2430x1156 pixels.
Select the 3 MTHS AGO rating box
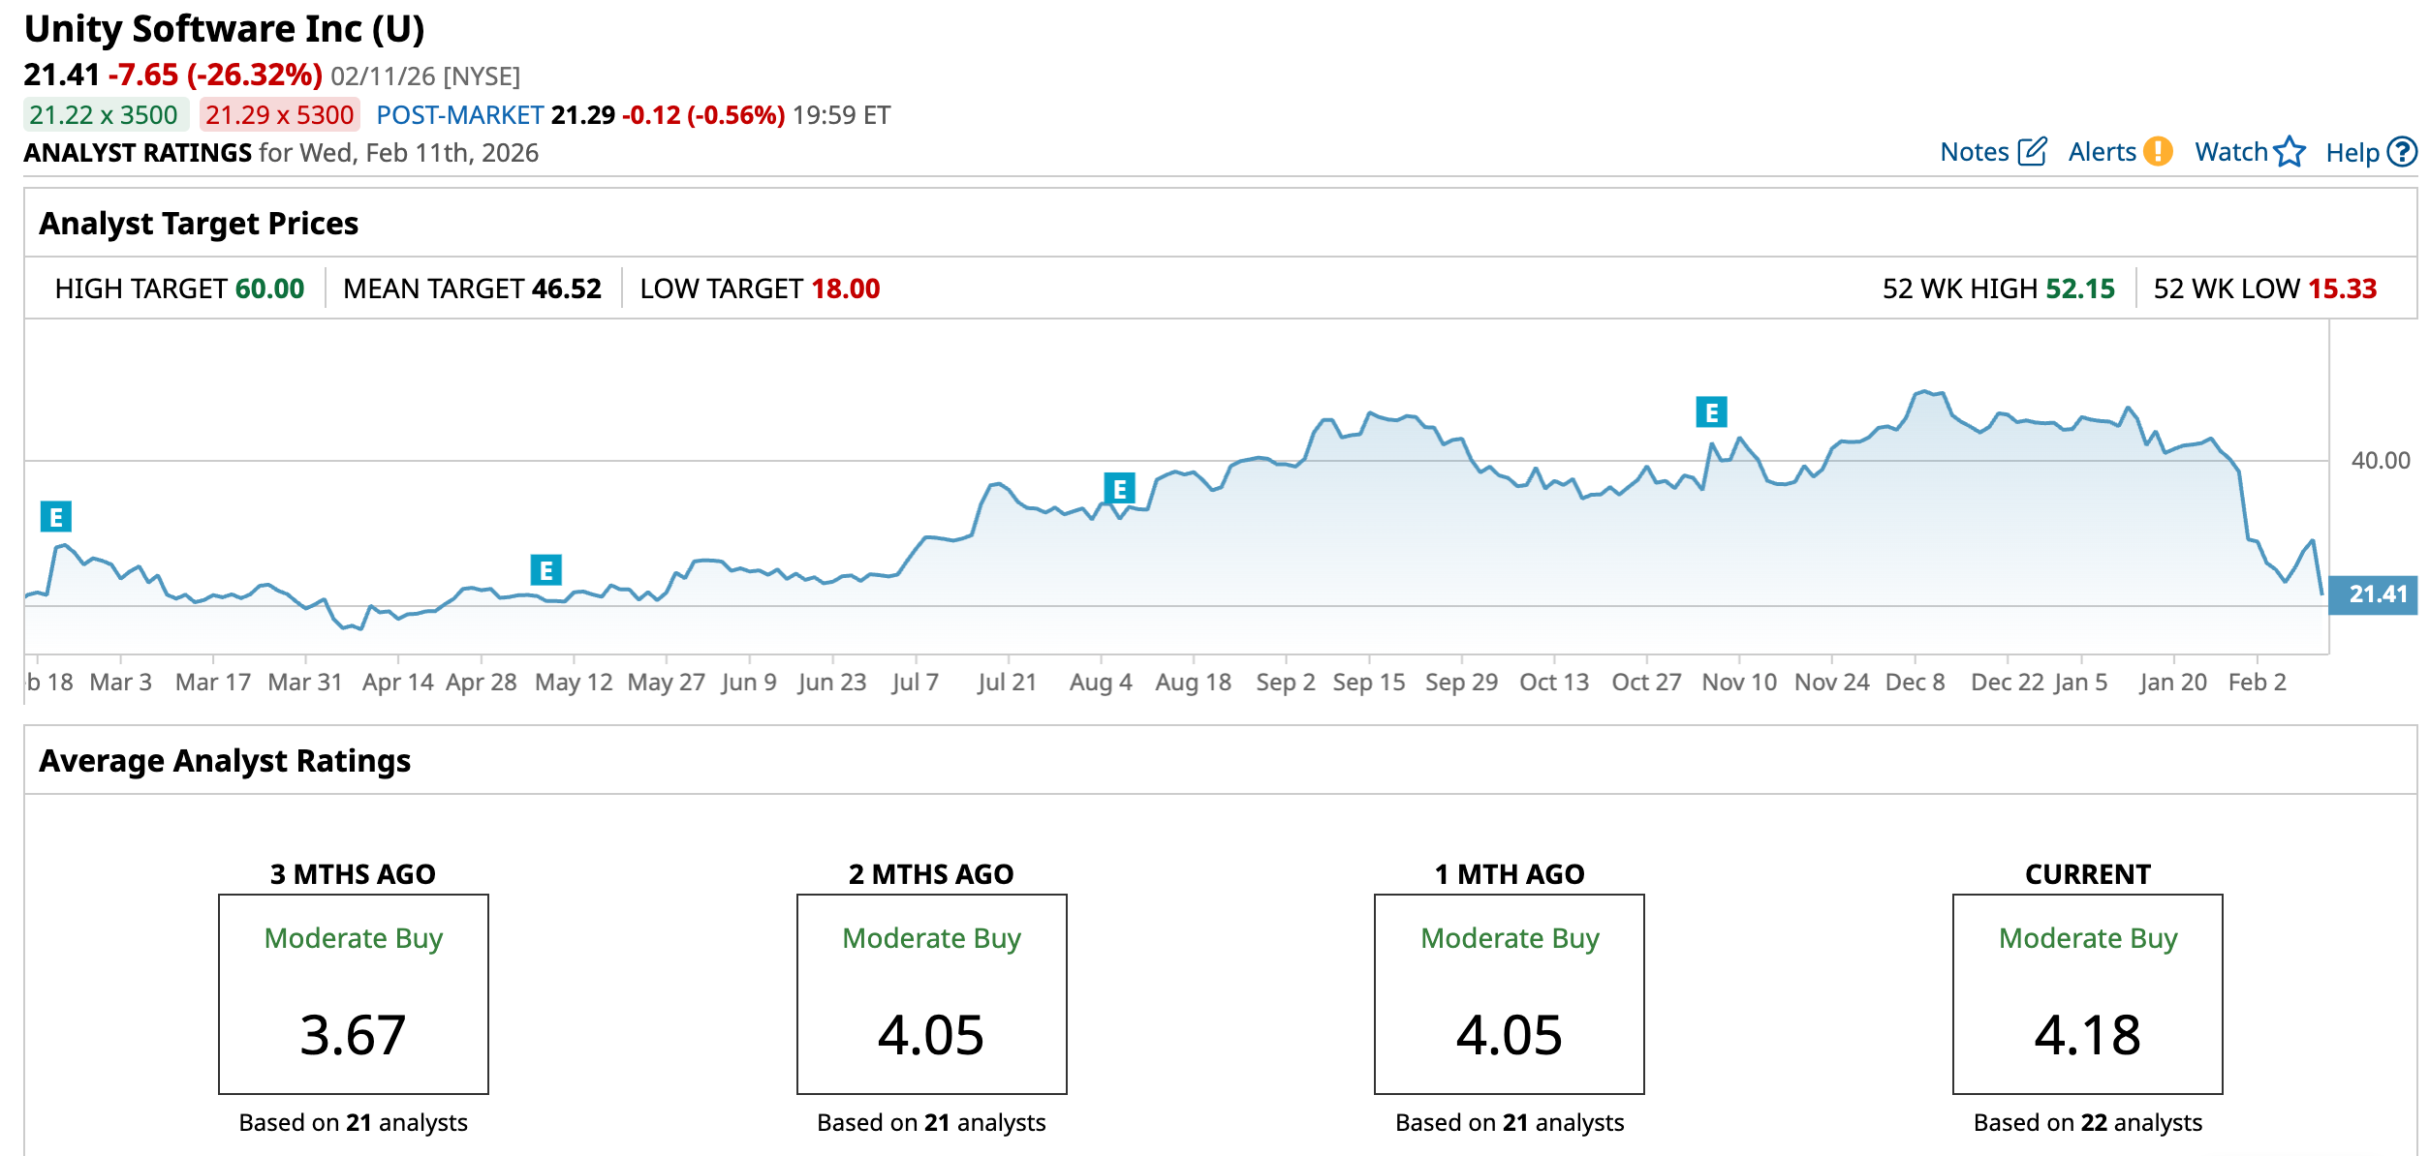(x=354, y=994)
